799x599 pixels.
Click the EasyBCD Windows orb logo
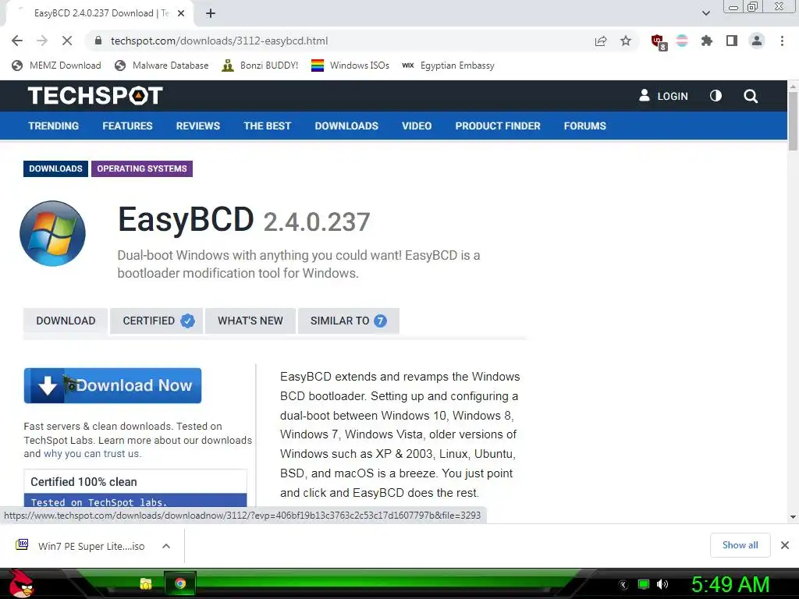52,233
